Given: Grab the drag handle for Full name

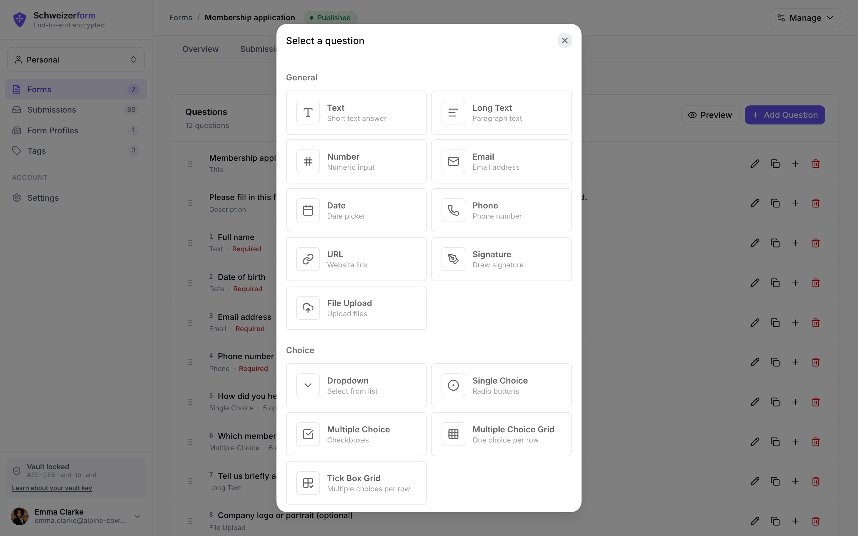Looking at the screenshot, I should coord(190,243).
